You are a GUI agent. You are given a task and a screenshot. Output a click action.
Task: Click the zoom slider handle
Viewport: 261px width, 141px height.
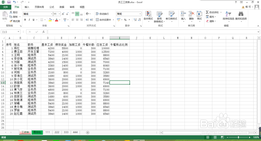[x=238, y=137]
